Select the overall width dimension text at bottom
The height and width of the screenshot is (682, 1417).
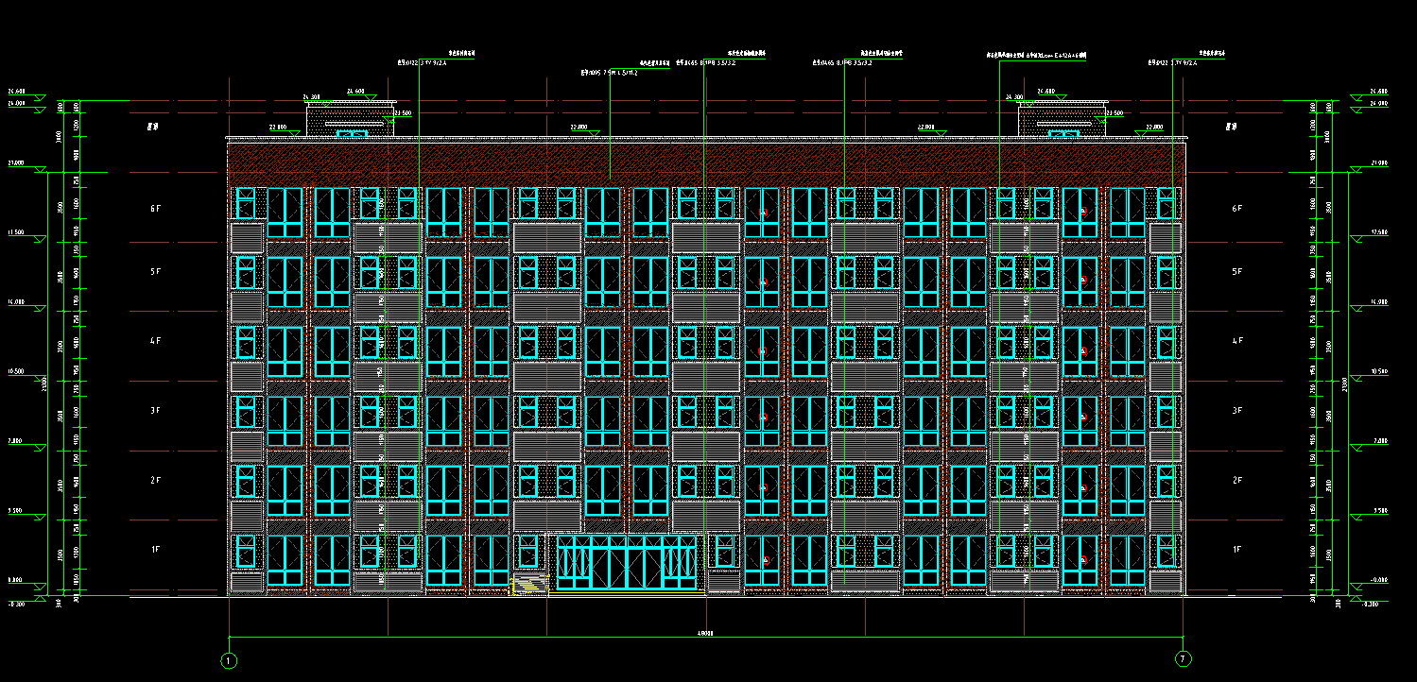(x=705, y=634)
